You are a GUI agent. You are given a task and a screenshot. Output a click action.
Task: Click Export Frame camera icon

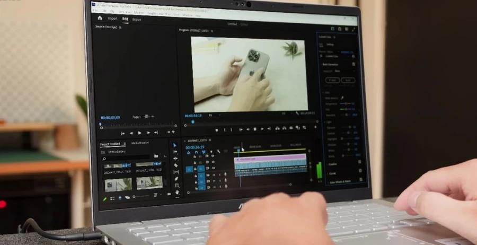click(x=291, y=128)
